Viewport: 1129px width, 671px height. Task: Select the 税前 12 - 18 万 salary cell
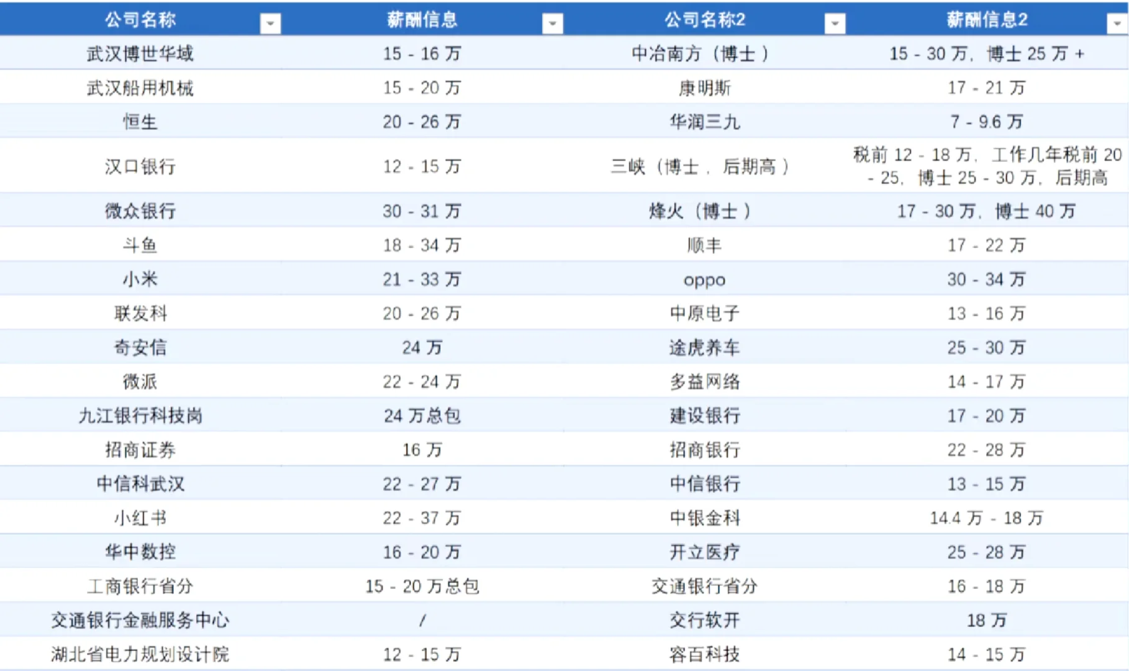point(987,166)
